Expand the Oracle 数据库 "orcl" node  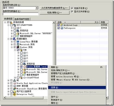click(18, 67)
